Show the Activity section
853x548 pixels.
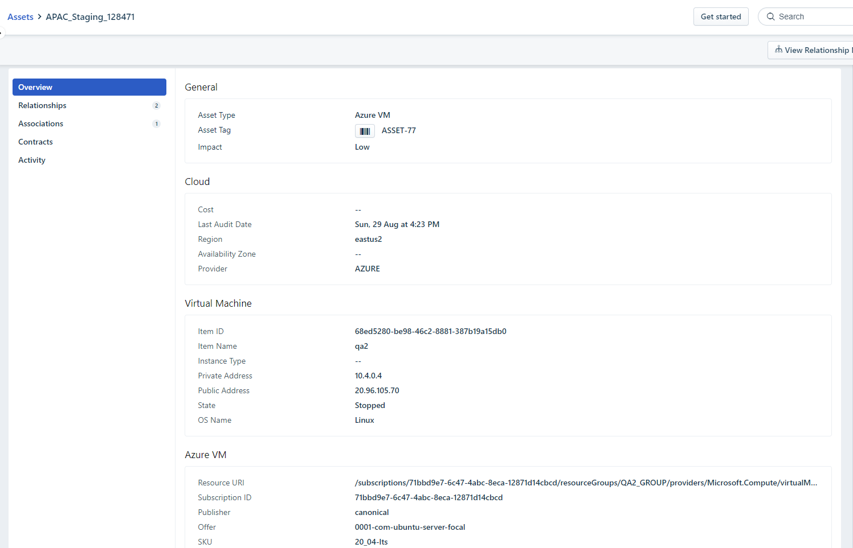(89, 160)
